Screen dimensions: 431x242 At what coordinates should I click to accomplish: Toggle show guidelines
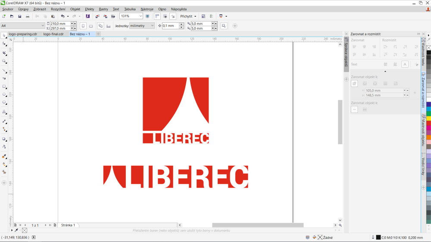pyautogui.click(x=173, y=16)
